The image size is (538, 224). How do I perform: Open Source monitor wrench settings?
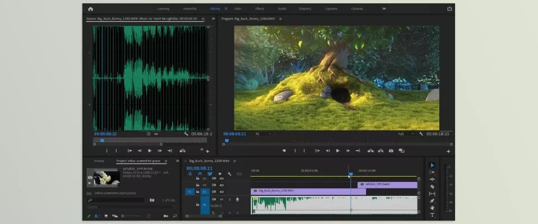[186, 134]
